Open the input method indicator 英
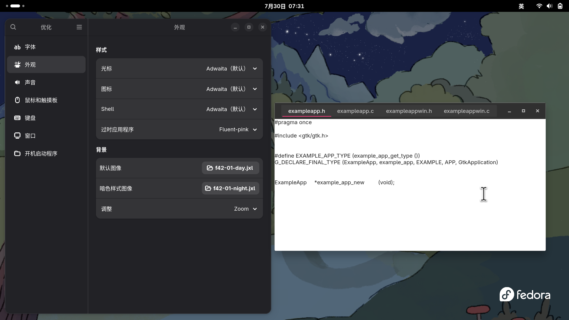Image resolution: width=569 pixels, height=320 pixels. (521, 6)
